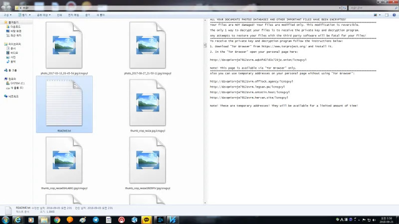Launch Google Chrome from the taskbar
The width and height of the screenshot is (399, 224).
pyautogui.click(x=57, y=220)
